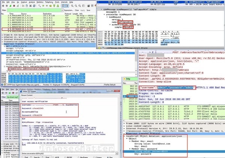Go to packet number icon
This screenshot has width=225, height=158.
pos(51,6)
